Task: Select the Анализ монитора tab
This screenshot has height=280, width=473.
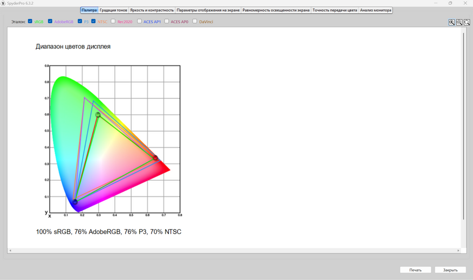Action: coord(375,10)
